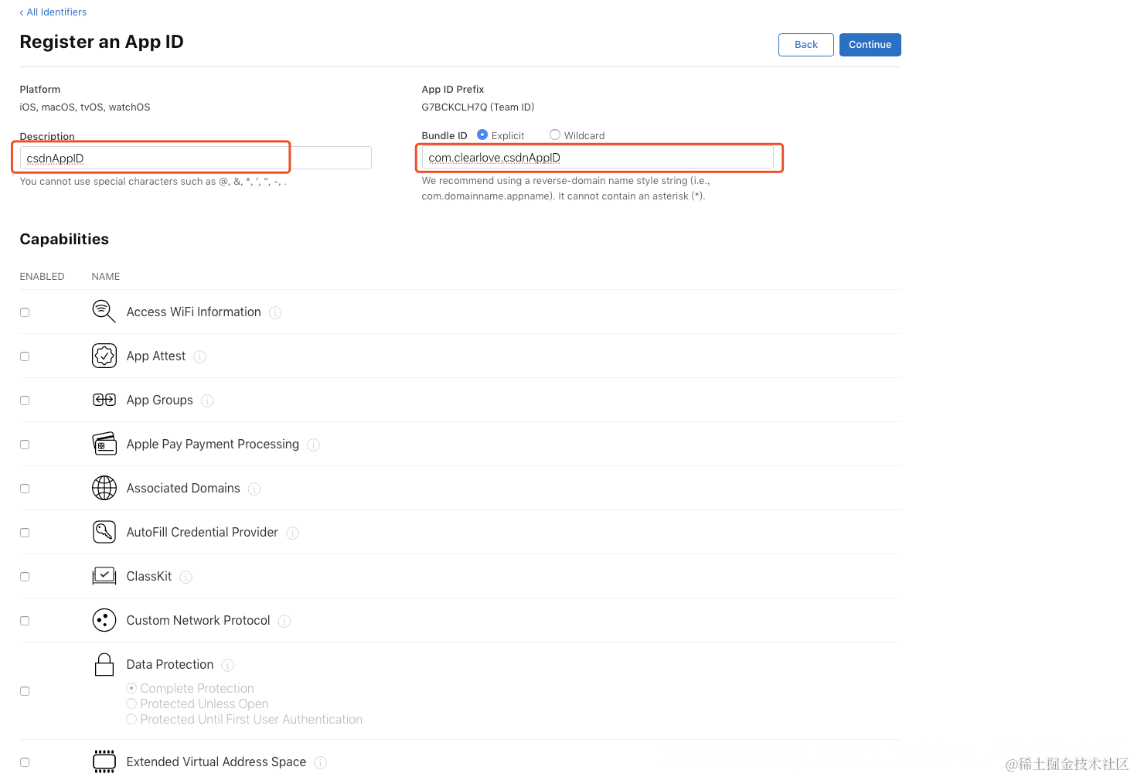Screen dimensions: 1134x777
Task: Enable the App Groups capability checkbox
Action: [x=25, y=400]
